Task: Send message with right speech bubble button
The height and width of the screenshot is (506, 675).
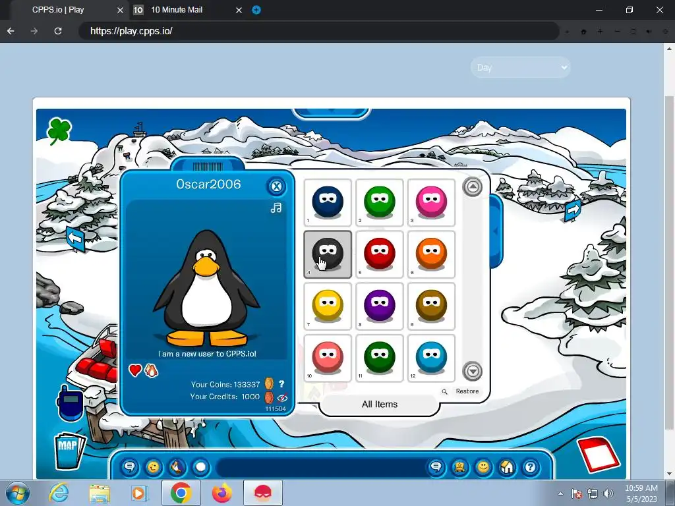Action: (436, 467)
